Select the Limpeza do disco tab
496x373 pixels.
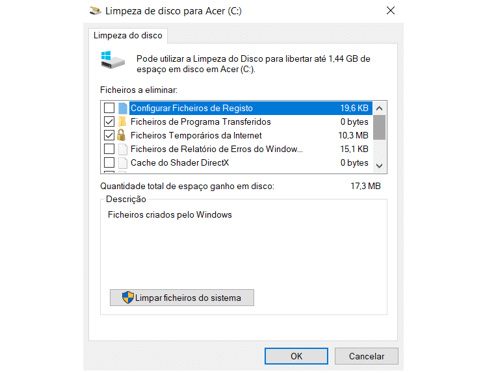pos(128,35)
